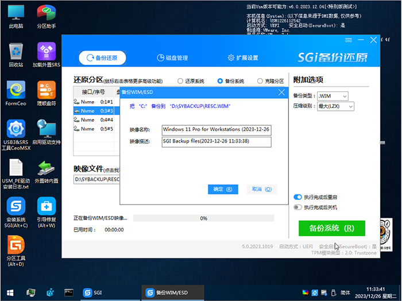Select the Nvme 0:4#4 partition row
This screenshot has width=402, height=301.
(x=96, y=119)
